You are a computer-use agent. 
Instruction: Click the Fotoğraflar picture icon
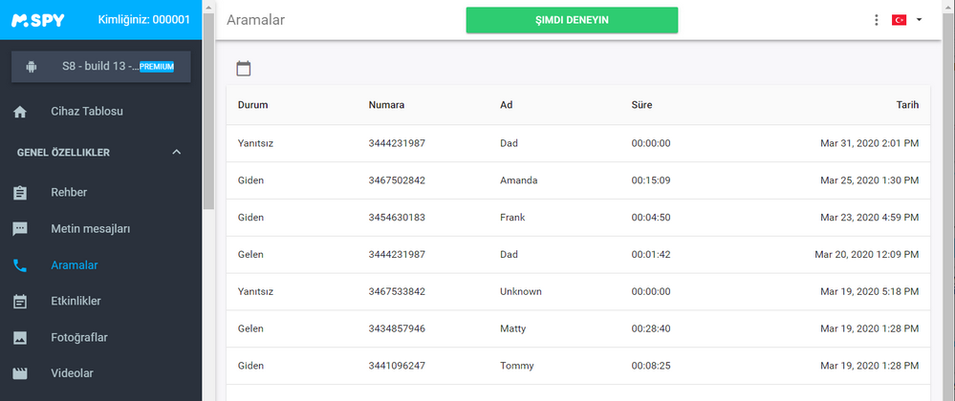tap(20, 338)
